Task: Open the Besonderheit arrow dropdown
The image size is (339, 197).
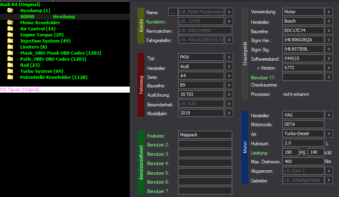Action: pyautogui.click(x=229, y=104)
